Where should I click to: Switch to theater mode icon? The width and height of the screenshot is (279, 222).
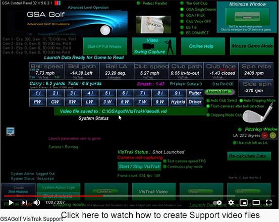(256, 202)
